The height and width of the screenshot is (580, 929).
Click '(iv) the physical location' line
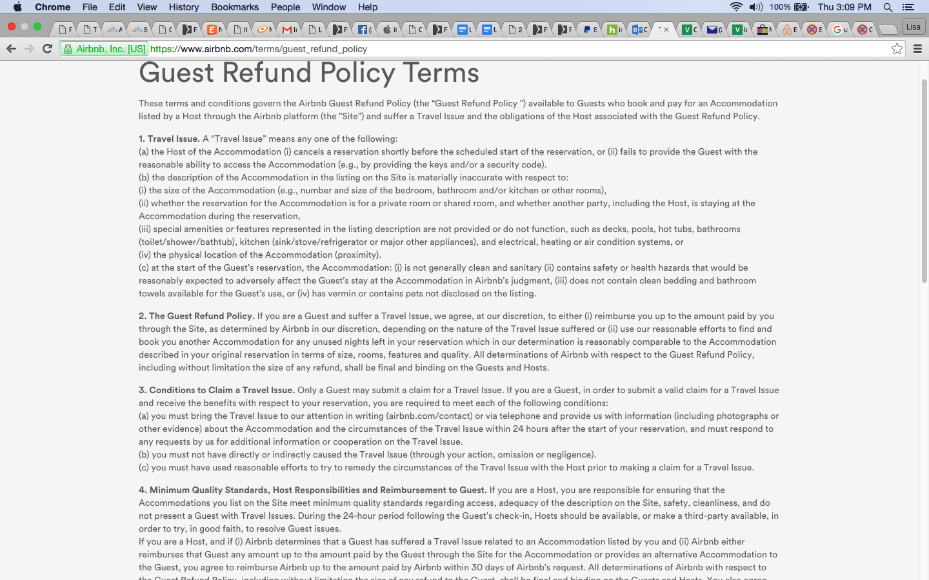(260, 255)
